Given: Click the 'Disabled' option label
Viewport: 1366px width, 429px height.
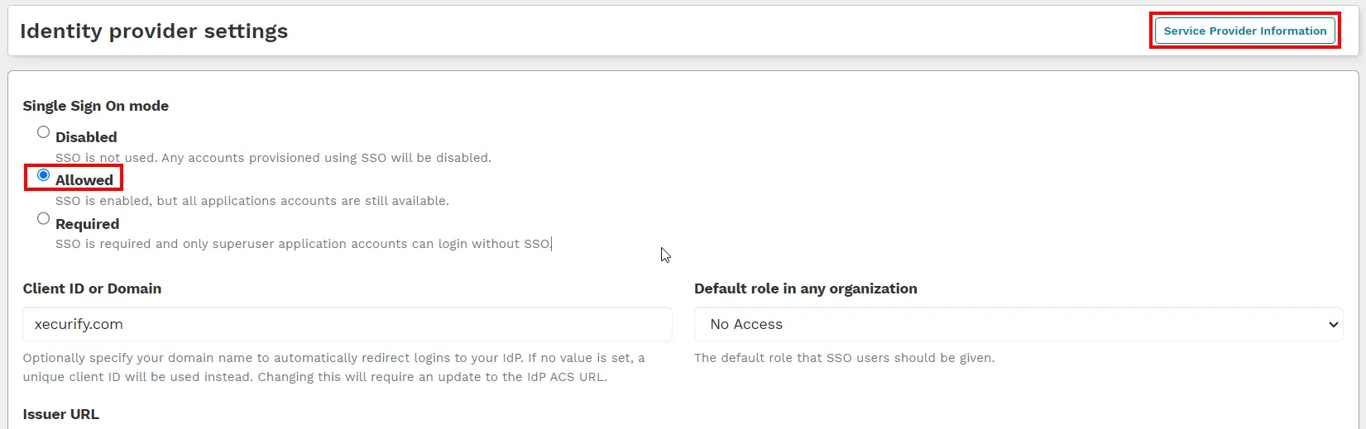Looking at the screenshot, I should 86,137.
